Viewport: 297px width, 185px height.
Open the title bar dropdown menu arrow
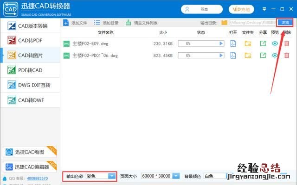tap(264, 9)
